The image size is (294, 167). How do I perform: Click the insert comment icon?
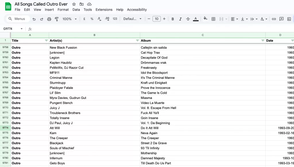pyautogui.click(x=281, y=19)
